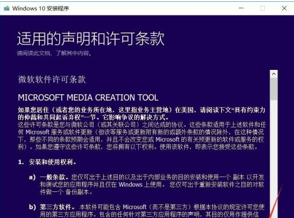Screen dimensions: 294x218
Task: Close the Windows 10 安装程序 window
Action: (x=285, y=8)
